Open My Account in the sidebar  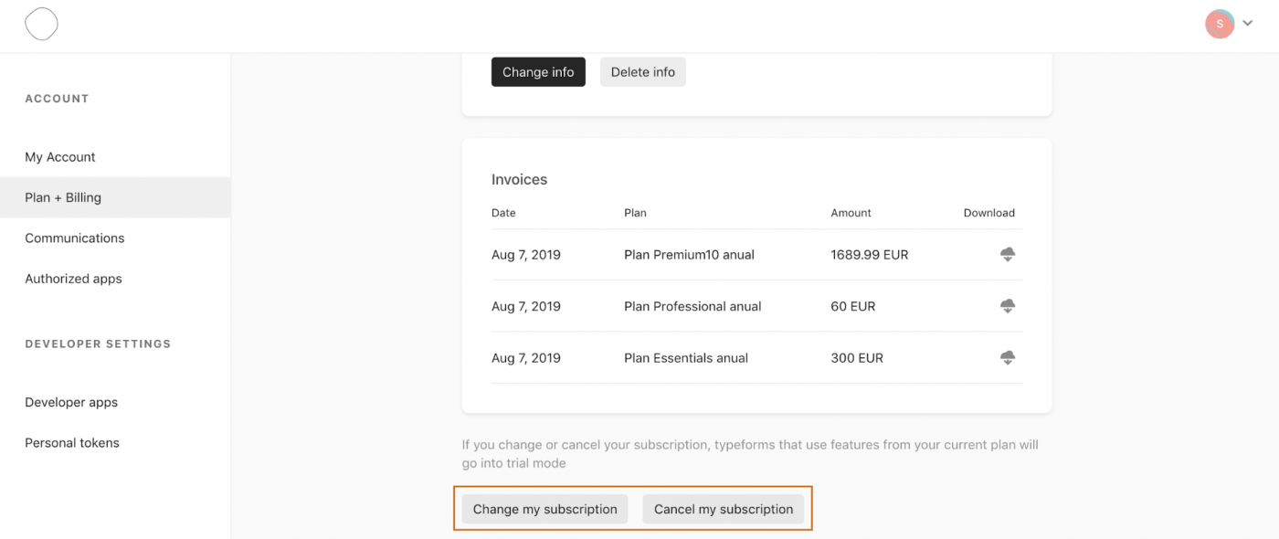(60, 157)
